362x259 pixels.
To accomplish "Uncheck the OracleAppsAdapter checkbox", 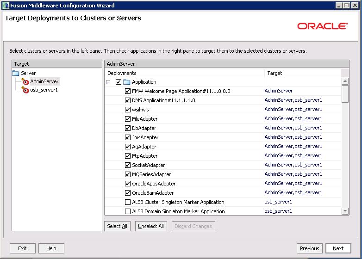I will point(128,184).
